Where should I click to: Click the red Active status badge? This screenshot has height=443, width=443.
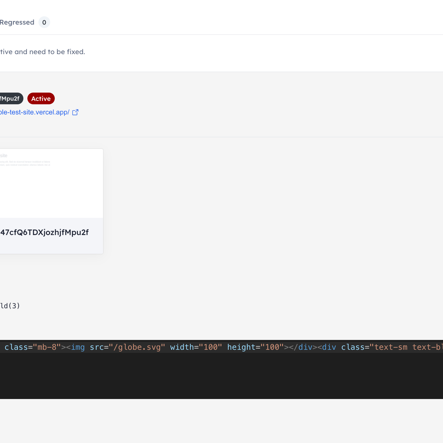tap(41, 98)
